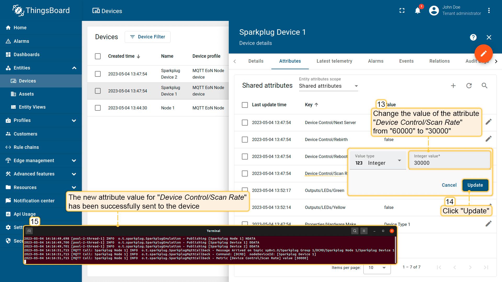Open help for device details
Viewport: 502px width, 282px height.
coord(473,37)
